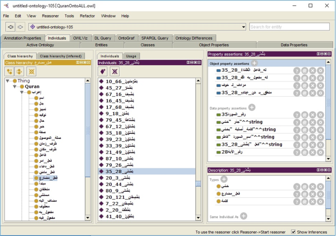Click the ontology diamond icon in the ontology selector

32,27
